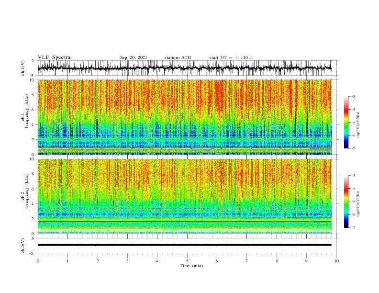Click the "2" kHz tick on ch.1 spectrogram
379x293 pixels.
[33, 140]
